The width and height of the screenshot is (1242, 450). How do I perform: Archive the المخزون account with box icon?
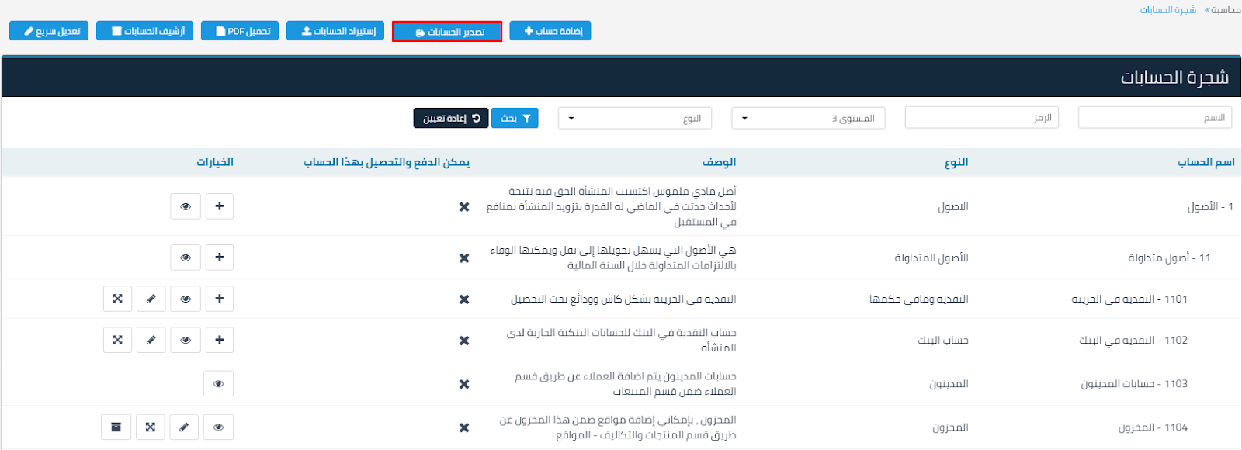(x=116, y=427)
